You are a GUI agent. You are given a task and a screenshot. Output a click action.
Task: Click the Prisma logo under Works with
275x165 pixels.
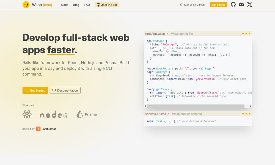click(x=87, y=114)
